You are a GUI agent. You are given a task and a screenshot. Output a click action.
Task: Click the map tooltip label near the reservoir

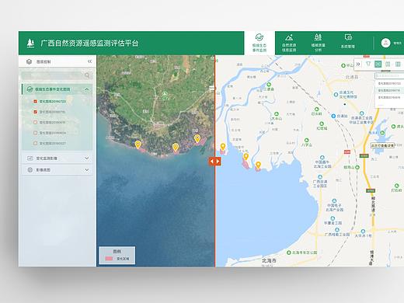(382, 146)
